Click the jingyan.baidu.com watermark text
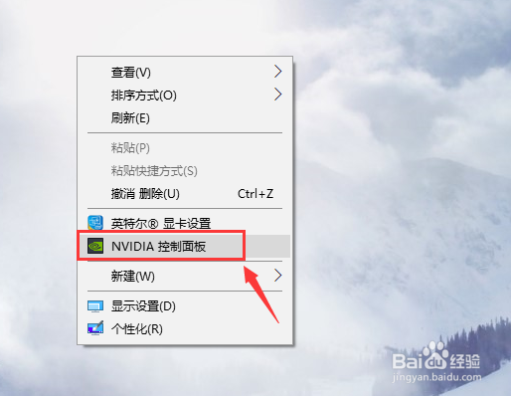 (436, 377)
